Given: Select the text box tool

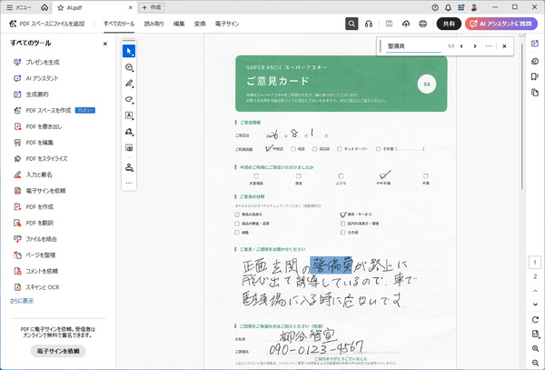Looking at the screenshot, I should click(x=129, y=115).
